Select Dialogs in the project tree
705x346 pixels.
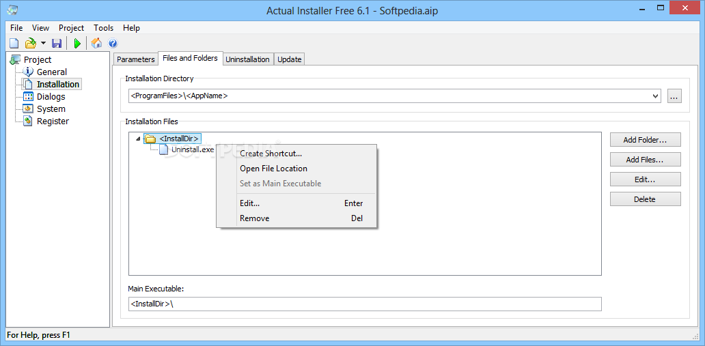click(51, 97)
